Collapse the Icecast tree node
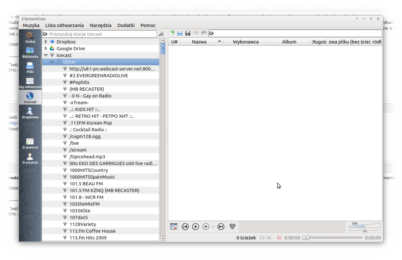 pyautogui.click(x=46, y=55)
